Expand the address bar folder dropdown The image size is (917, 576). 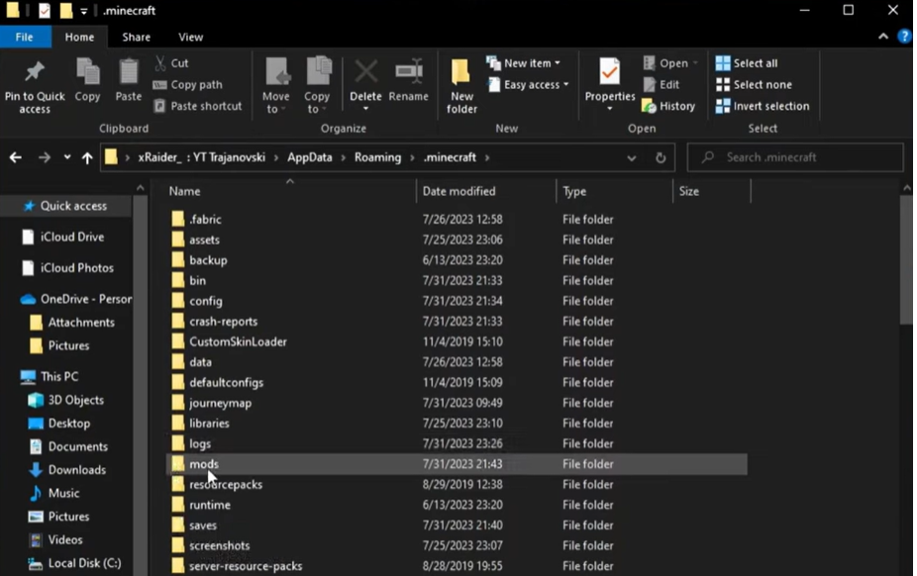632,156
